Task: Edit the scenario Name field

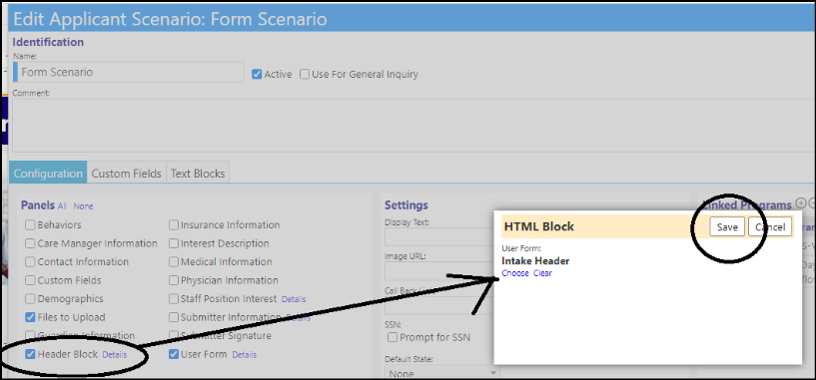Action: pos(129,72)
